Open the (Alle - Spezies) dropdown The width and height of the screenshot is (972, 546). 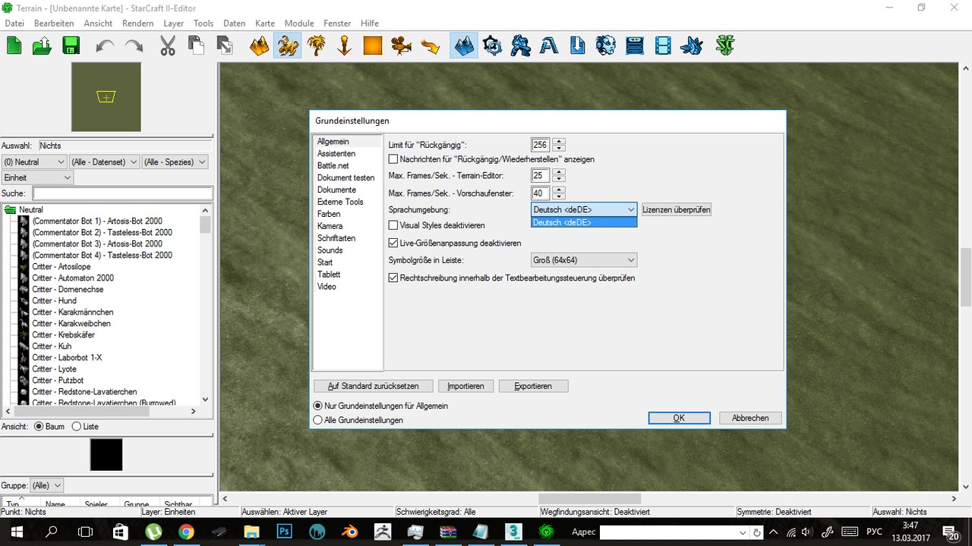coord(175,162)
